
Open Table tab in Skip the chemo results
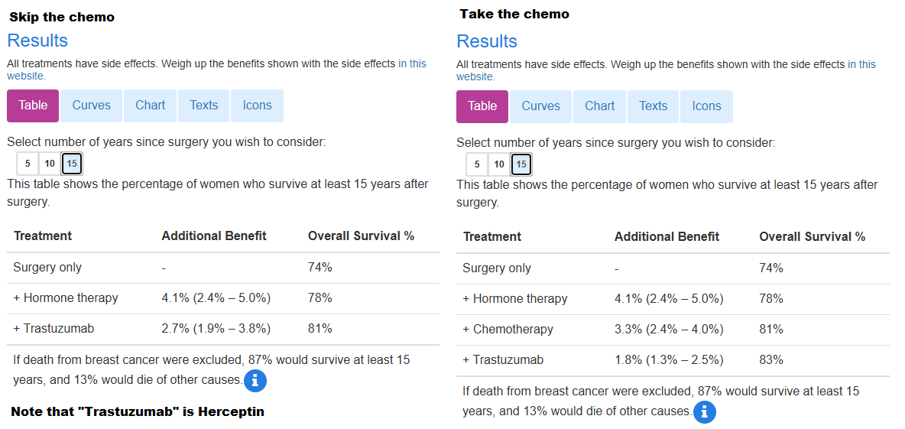click(33, 106)
